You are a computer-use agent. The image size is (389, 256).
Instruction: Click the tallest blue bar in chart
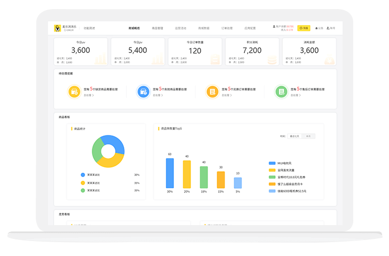(x=170, y=173)
